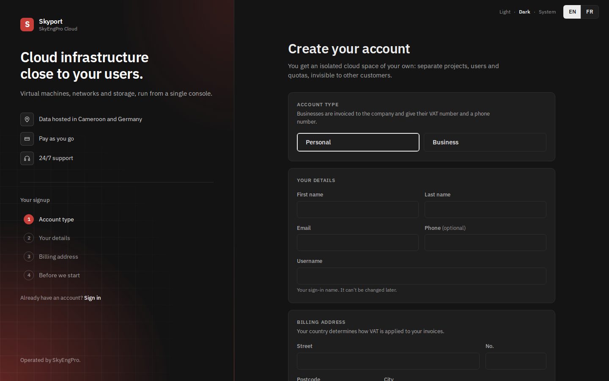This screenshot has height=381, width=609.
Task: Switch theme to Light
Action: (505, 12)
